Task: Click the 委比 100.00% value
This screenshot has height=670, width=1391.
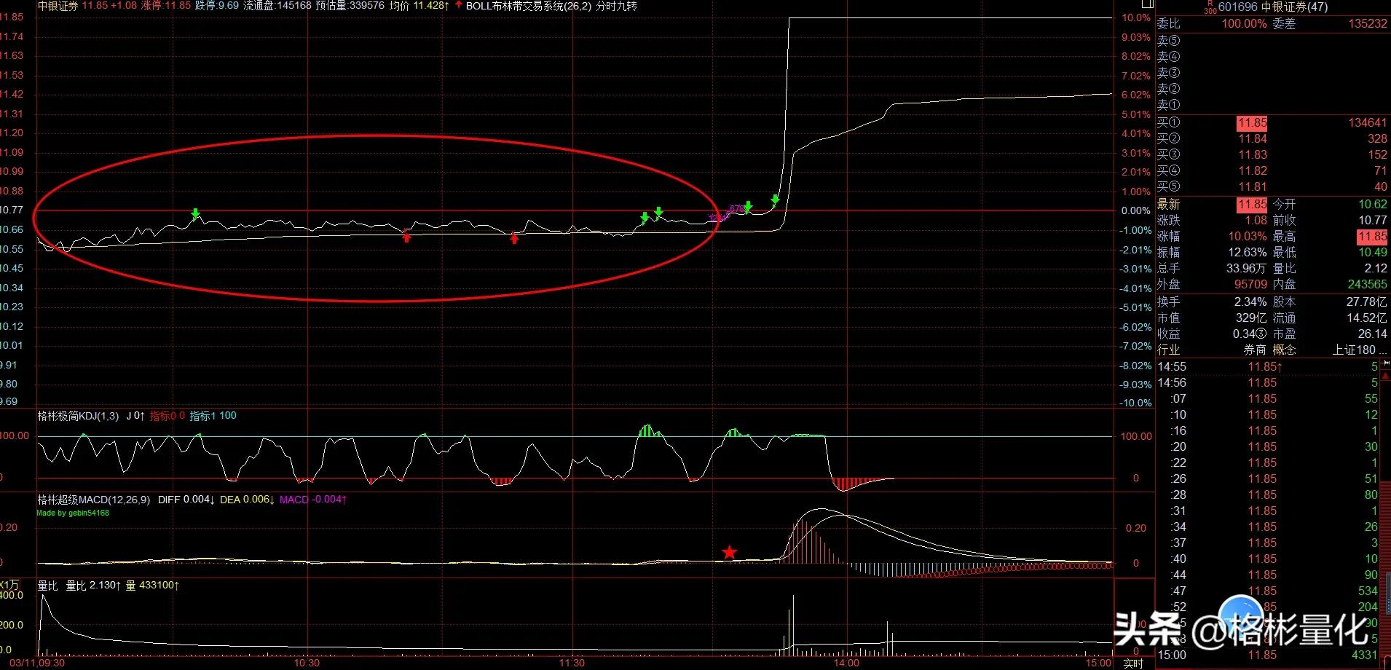Action: pos(1244,23)
